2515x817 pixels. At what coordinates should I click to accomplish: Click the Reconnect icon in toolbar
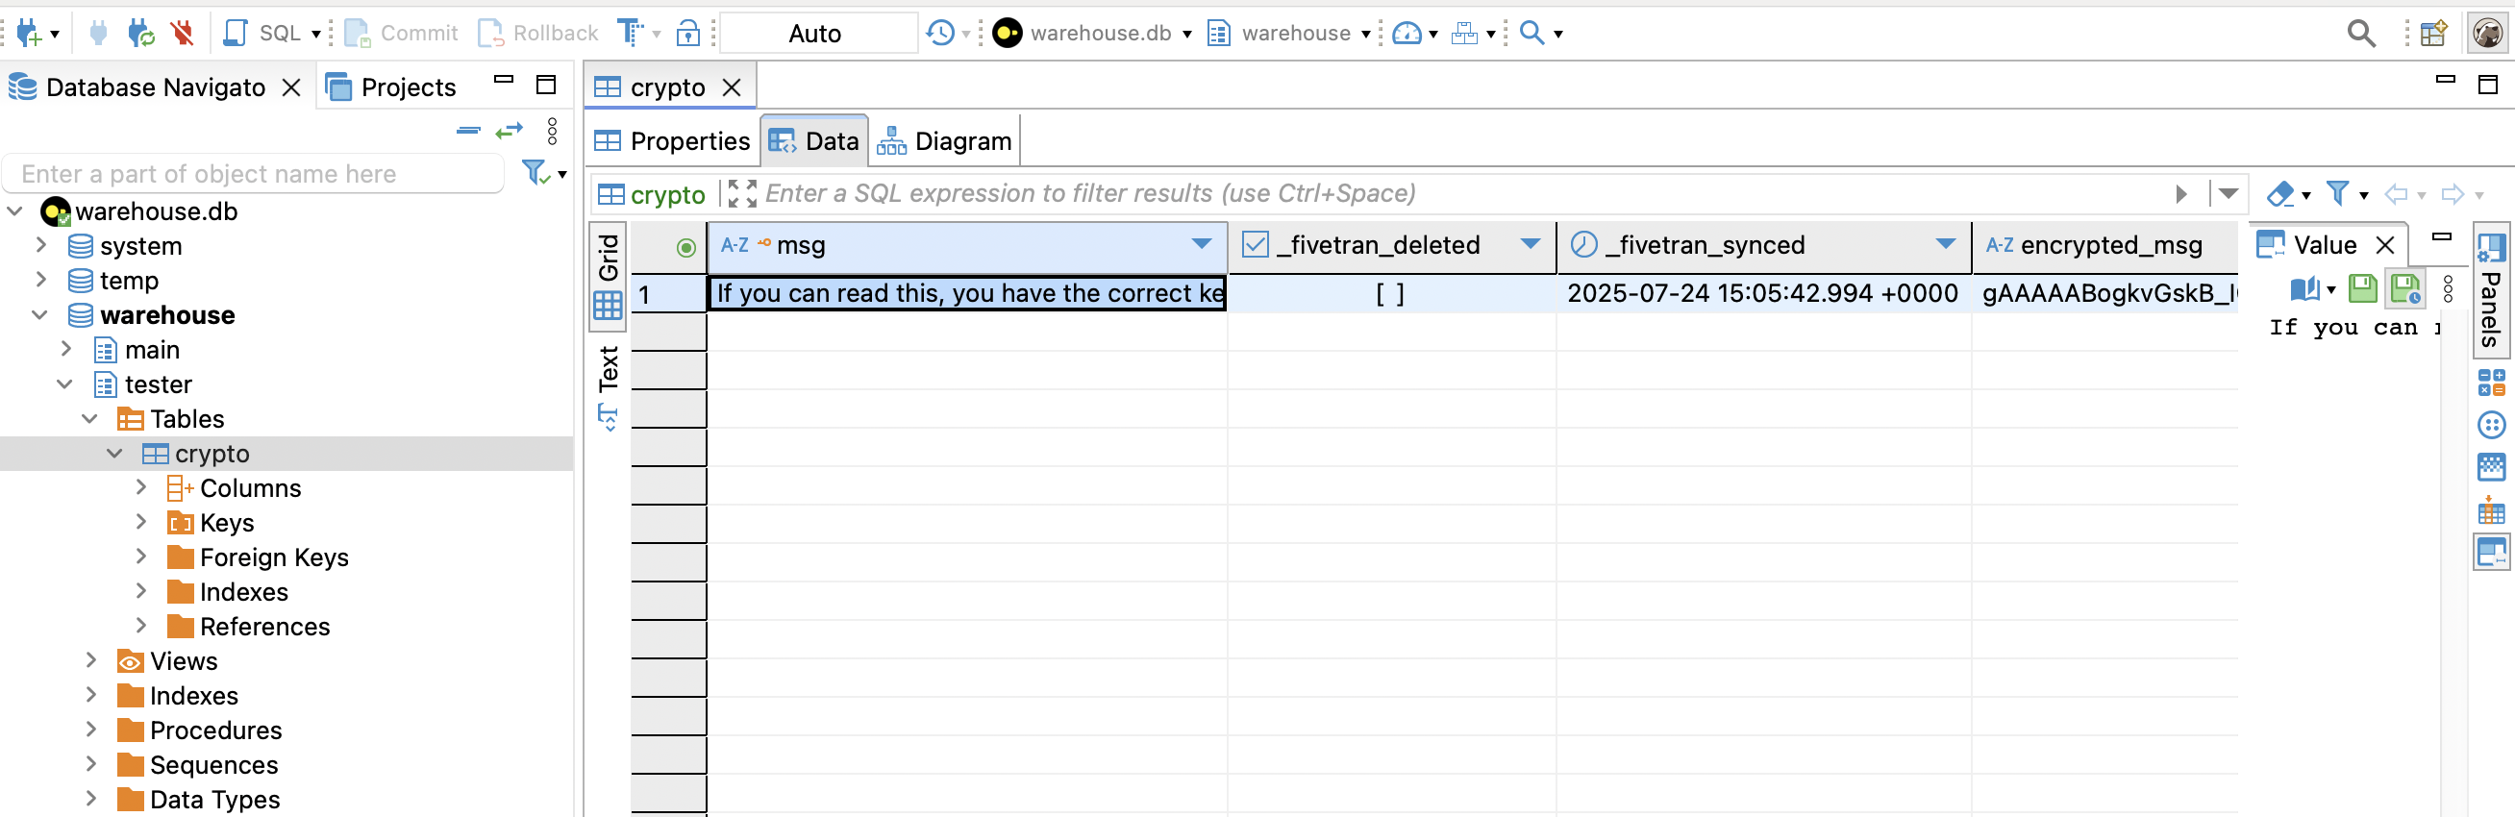(x=141, y=34)
